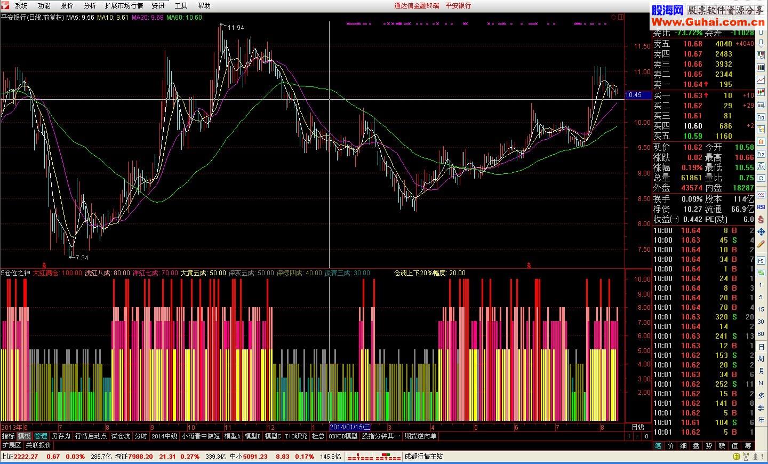The width and height of the screenshot is (768, 464).
Task: Select 年 yearly period in sidebar
Action: [x=761, y=420]
